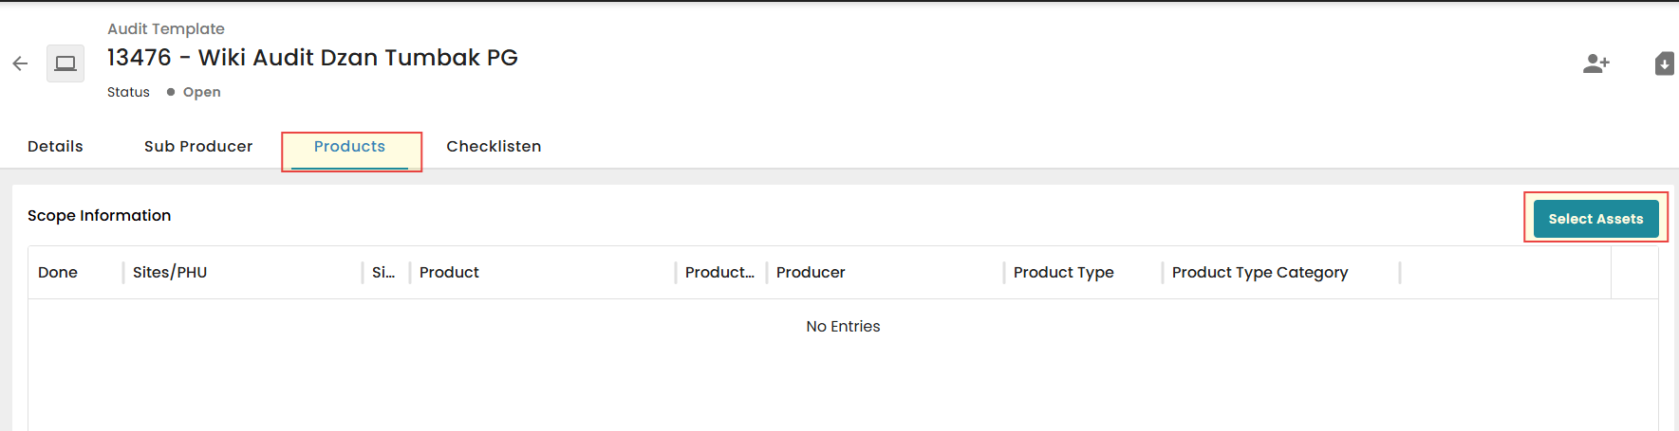Go back using the left arrow icon

[20, 63]
